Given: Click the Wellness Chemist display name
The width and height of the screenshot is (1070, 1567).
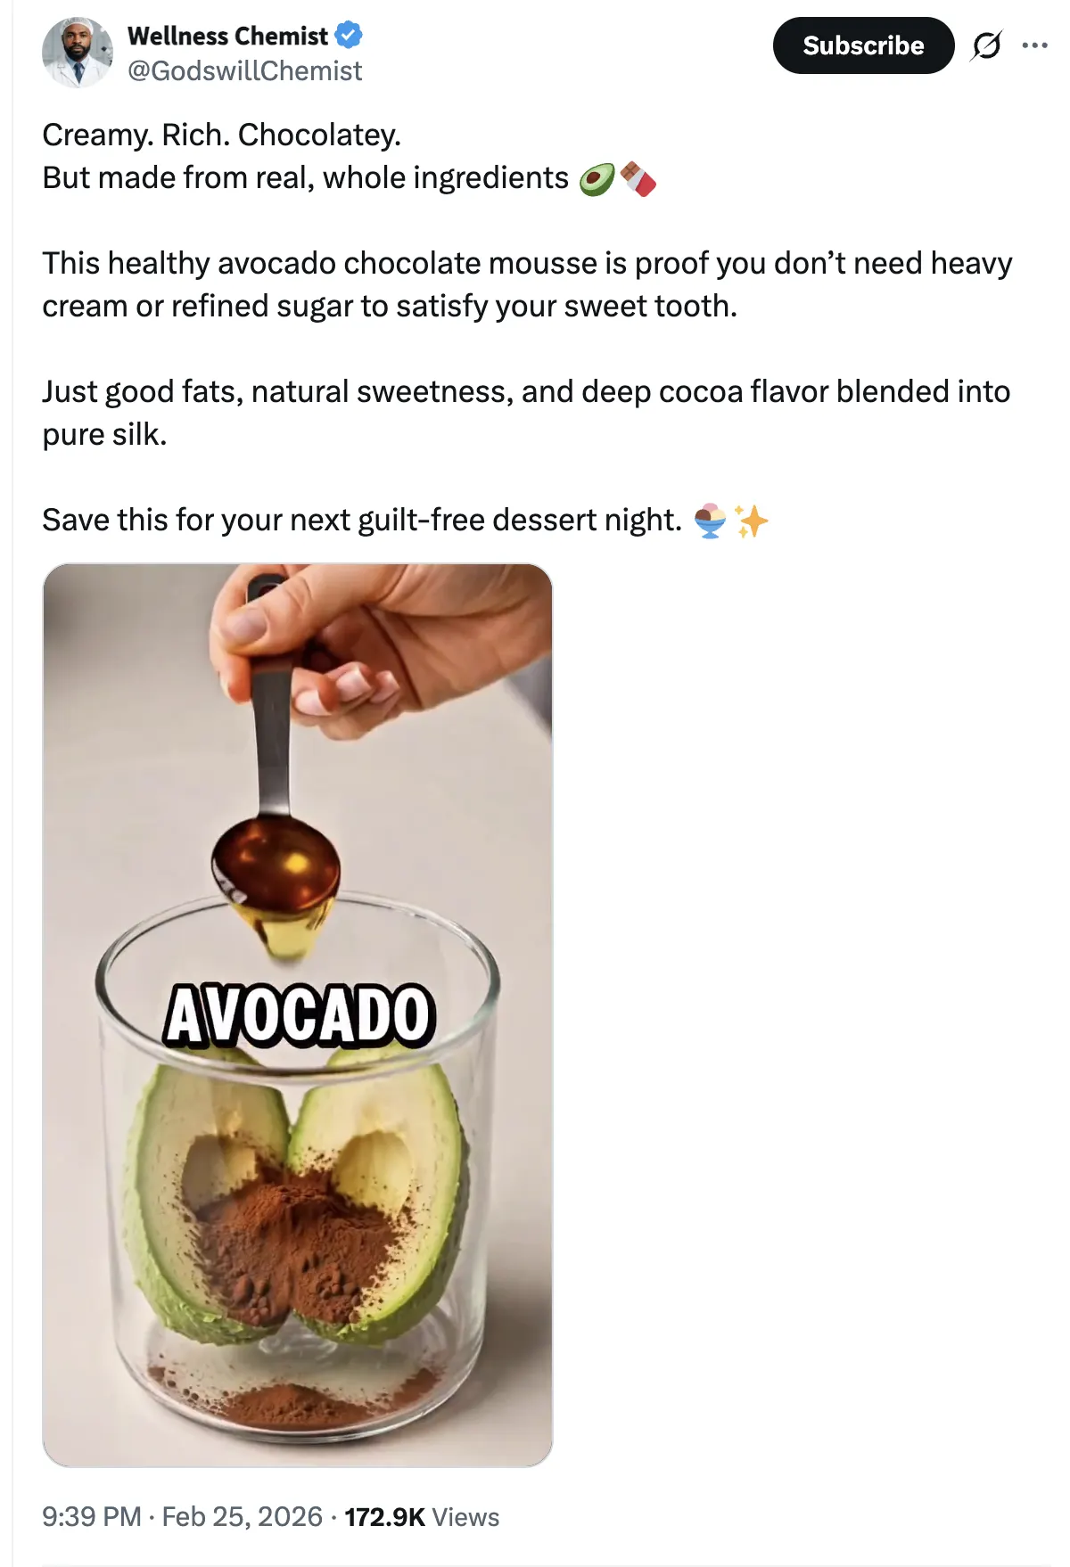Looking at the screenshot, I should point(228,36).
